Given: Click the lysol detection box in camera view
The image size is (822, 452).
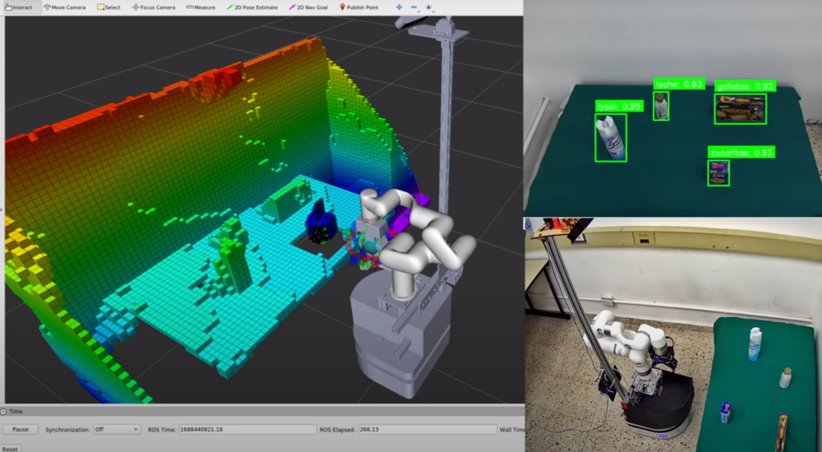Looking at the screenshot, I should (x=610, y=138).
